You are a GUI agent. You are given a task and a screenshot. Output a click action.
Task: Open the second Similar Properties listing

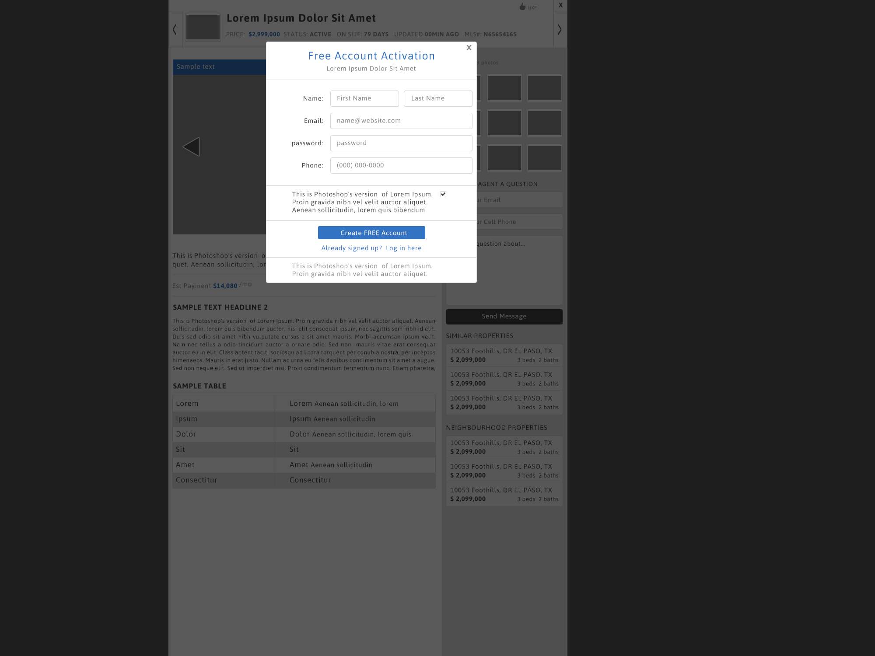pos(504,379)
